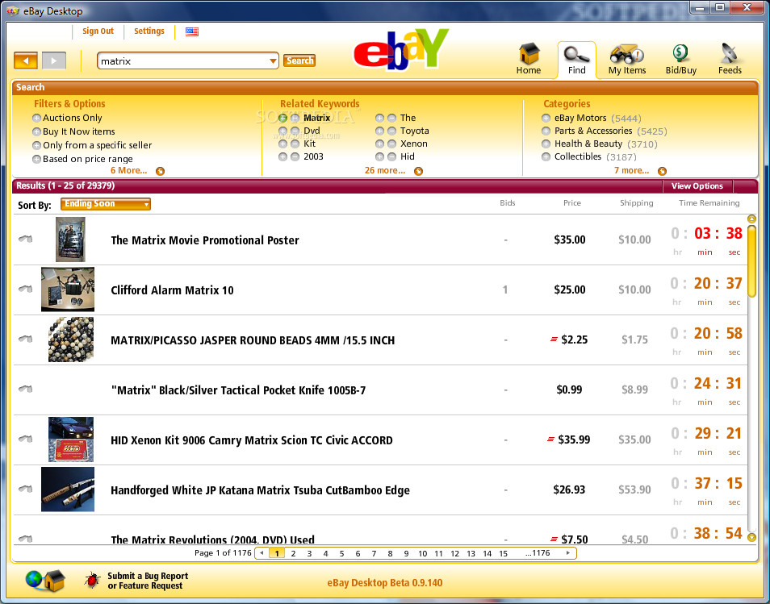The width and height of the screenshot is (770, 604).
Task: Watch the HID Xenon Kit 9006 listing
Action: point(26,439)
